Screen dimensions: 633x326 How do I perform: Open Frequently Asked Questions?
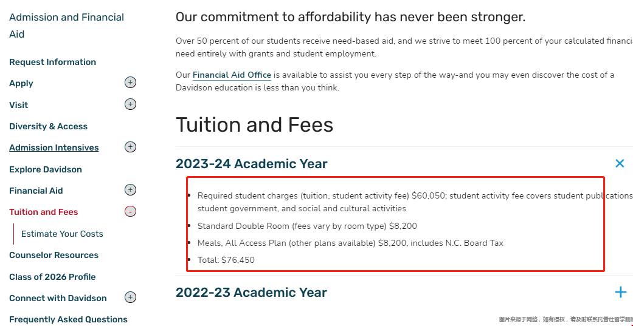[68, 319]
